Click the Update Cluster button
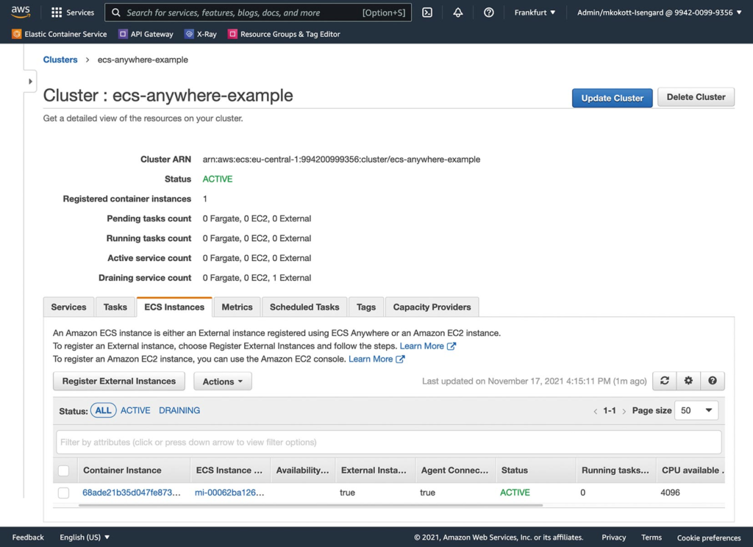Viewport: 753px width, 547px height. [613, 98]
